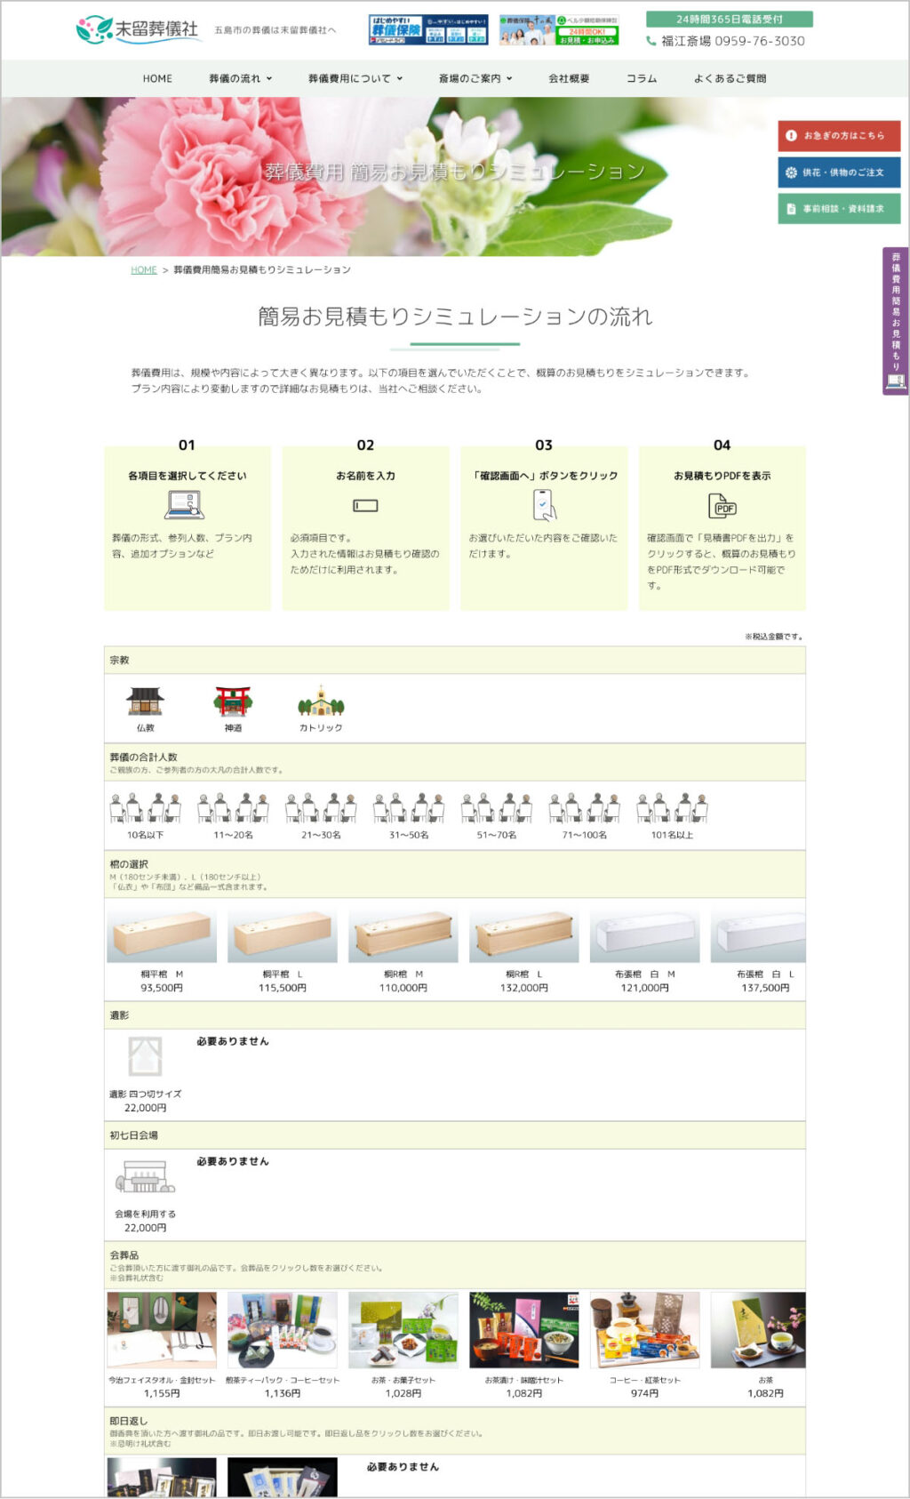Select 必要ありません under 遺影 section

pyautogui.click(x=233, y=1041)
